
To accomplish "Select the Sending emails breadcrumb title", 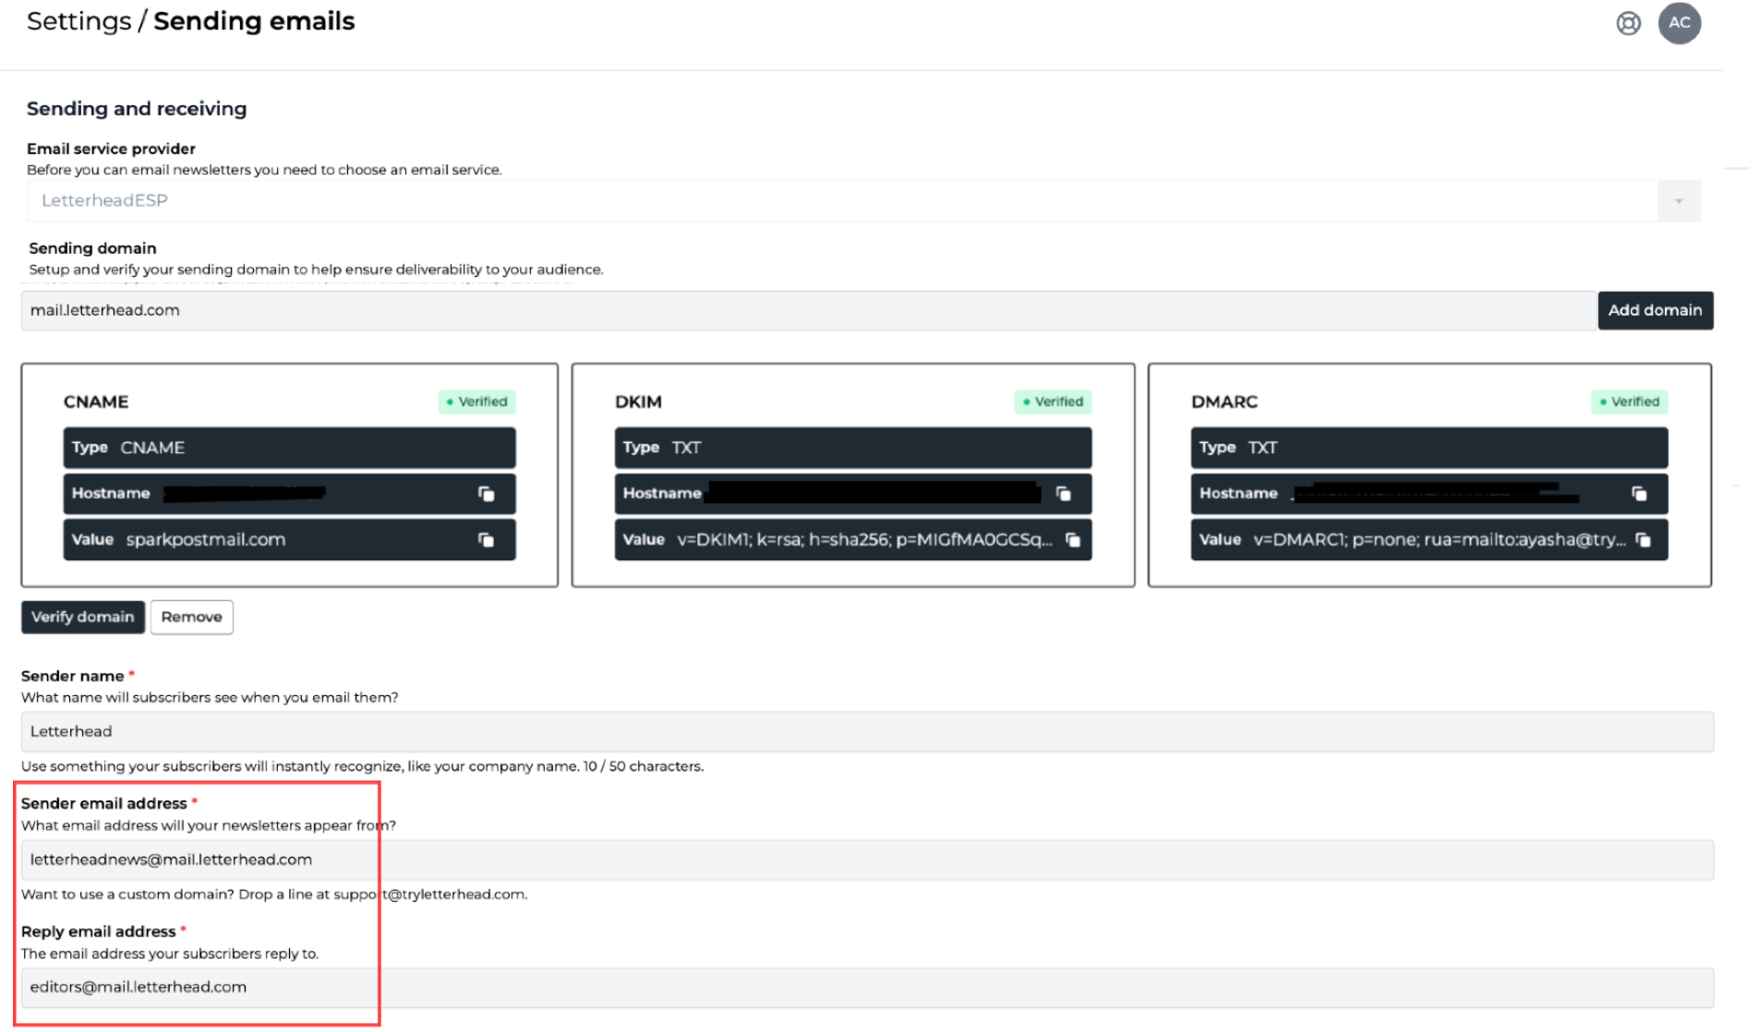I will click(254, 20).
